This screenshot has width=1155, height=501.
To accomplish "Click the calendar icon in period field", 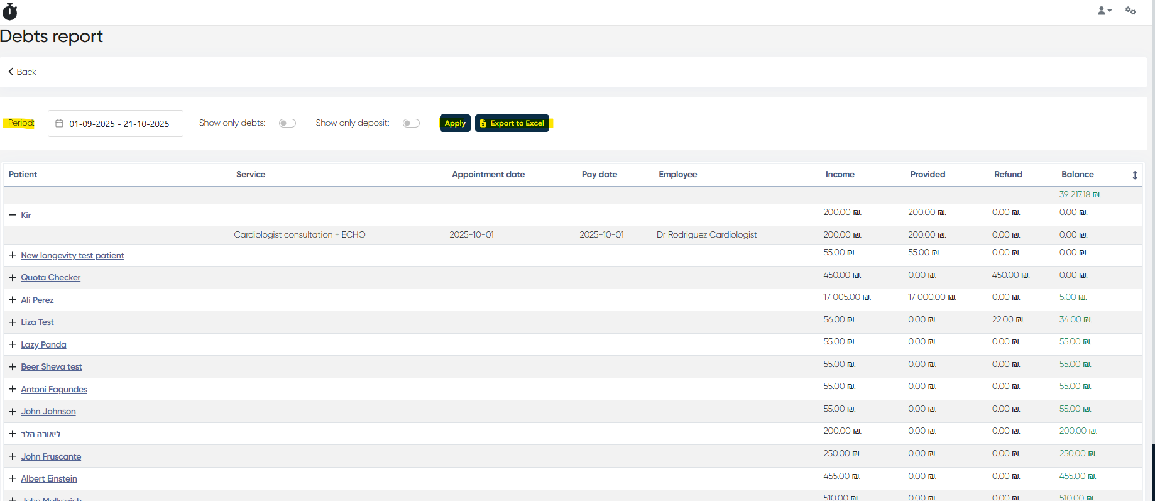I will pos(60,124).
